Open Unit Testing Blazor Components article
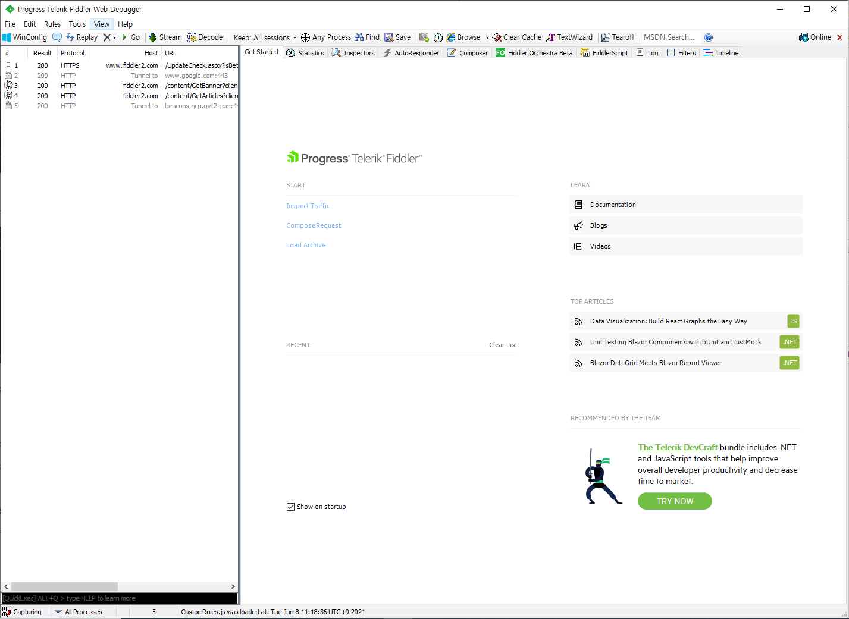This screenshot has height=619, width=849. click(x=685, y=342)
